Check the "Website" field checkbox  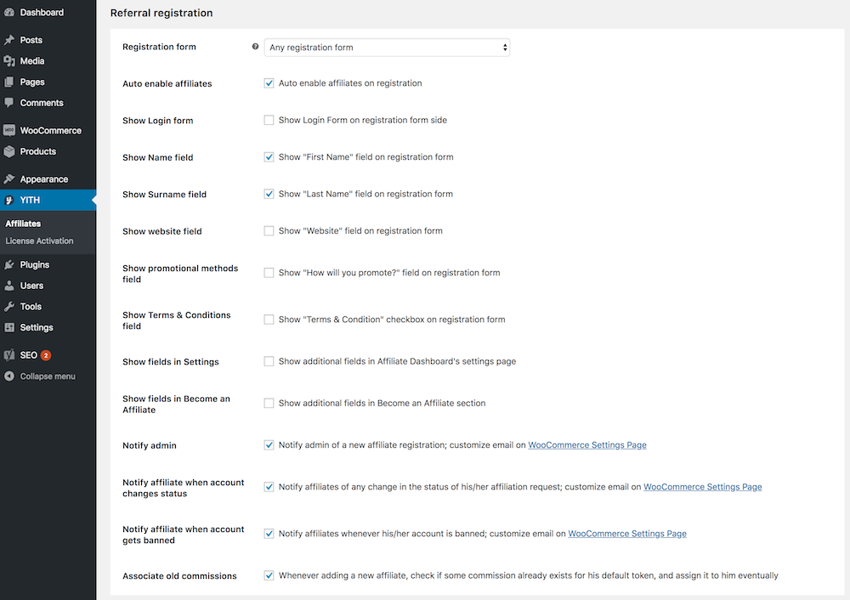pyautogui.click(x=269, y=231)
